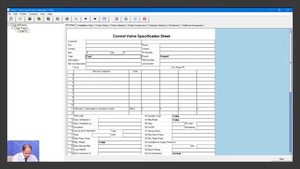Switch to the ISA Sheet tab
The height and width of the screenshot is (169, 300).
point(70,25)
